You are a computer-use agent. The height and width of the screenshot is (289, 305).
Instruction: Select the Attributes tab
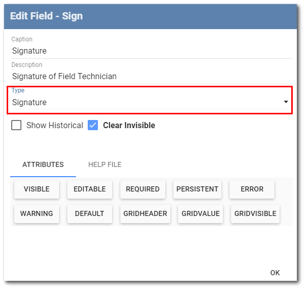tap(43, 165)
